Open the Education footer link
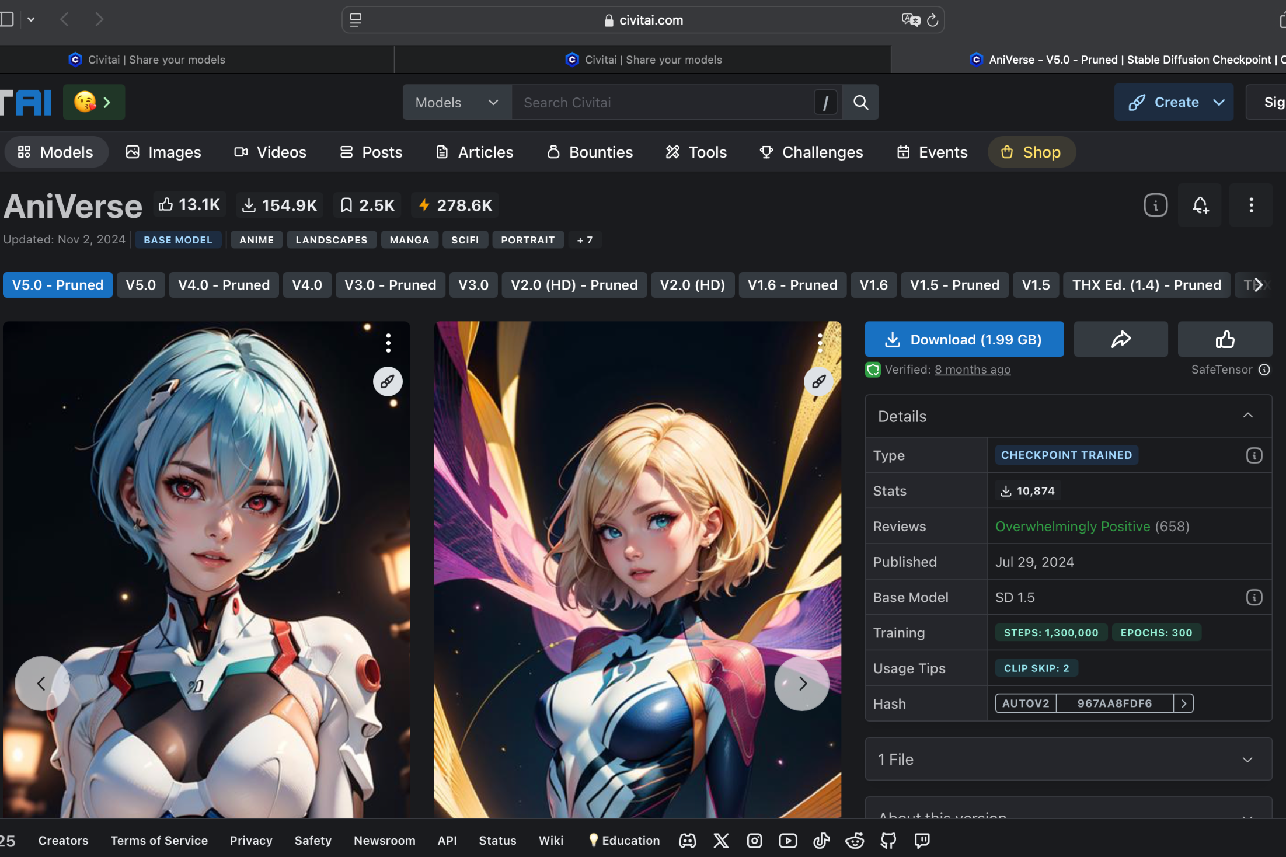 click(x=624, y=841)
